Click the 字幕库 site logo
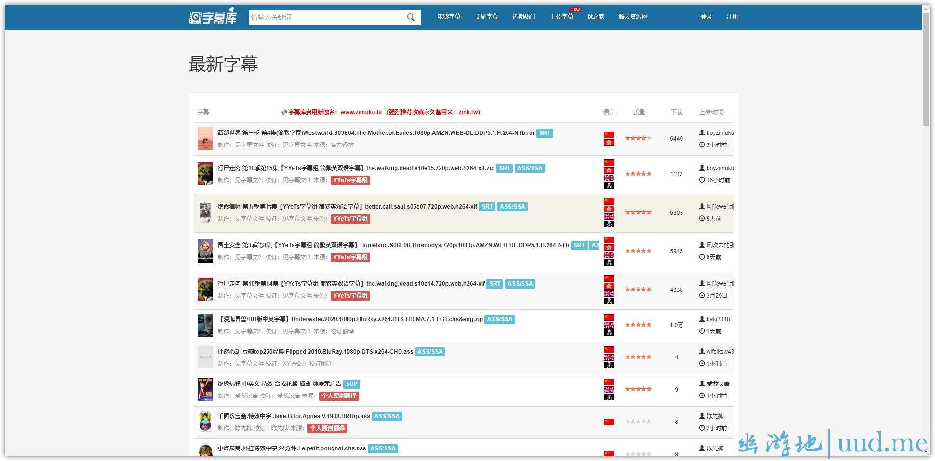 [x=213, y=17]
